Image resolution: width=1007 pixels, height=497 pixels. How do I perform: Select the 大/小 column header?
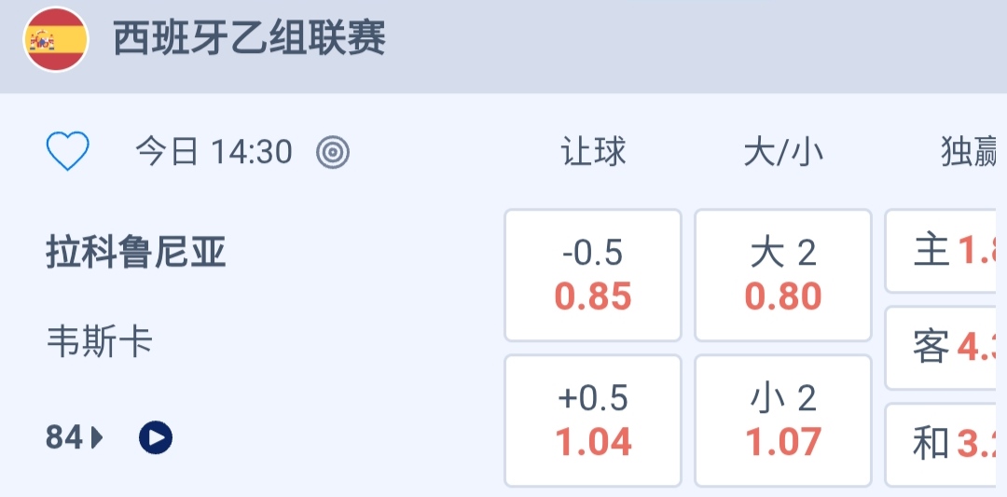click(783, 152)
